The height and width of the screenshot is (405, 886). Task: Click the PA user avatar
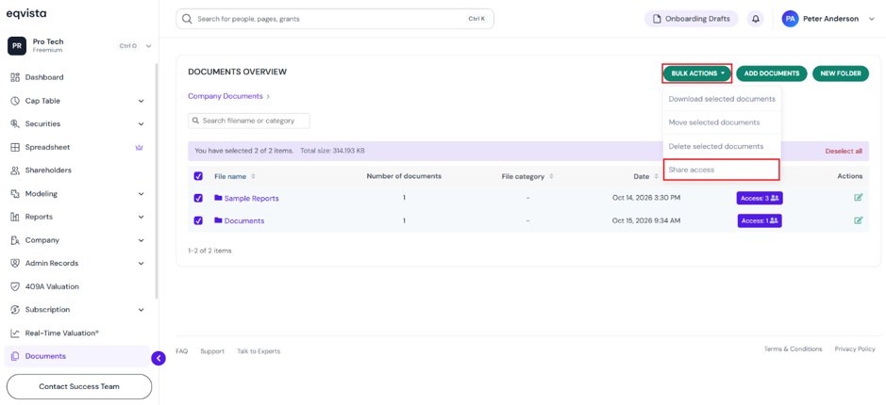[x=790, y=19]
